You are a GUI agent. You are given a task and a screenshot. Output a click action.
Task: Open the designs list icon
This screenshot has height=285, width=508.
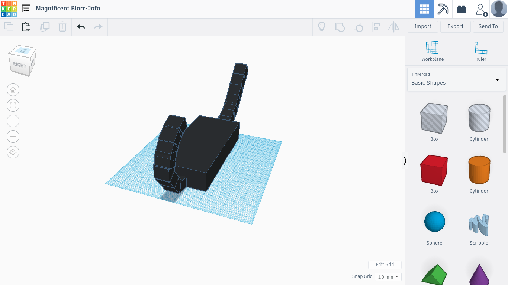coord(26,9)
